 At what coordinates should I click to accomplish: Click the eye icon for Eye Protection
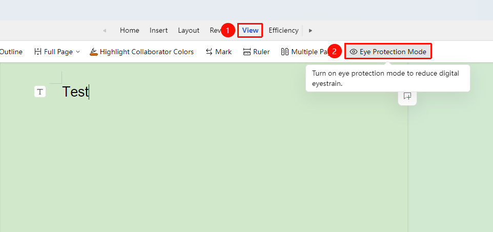354,52
